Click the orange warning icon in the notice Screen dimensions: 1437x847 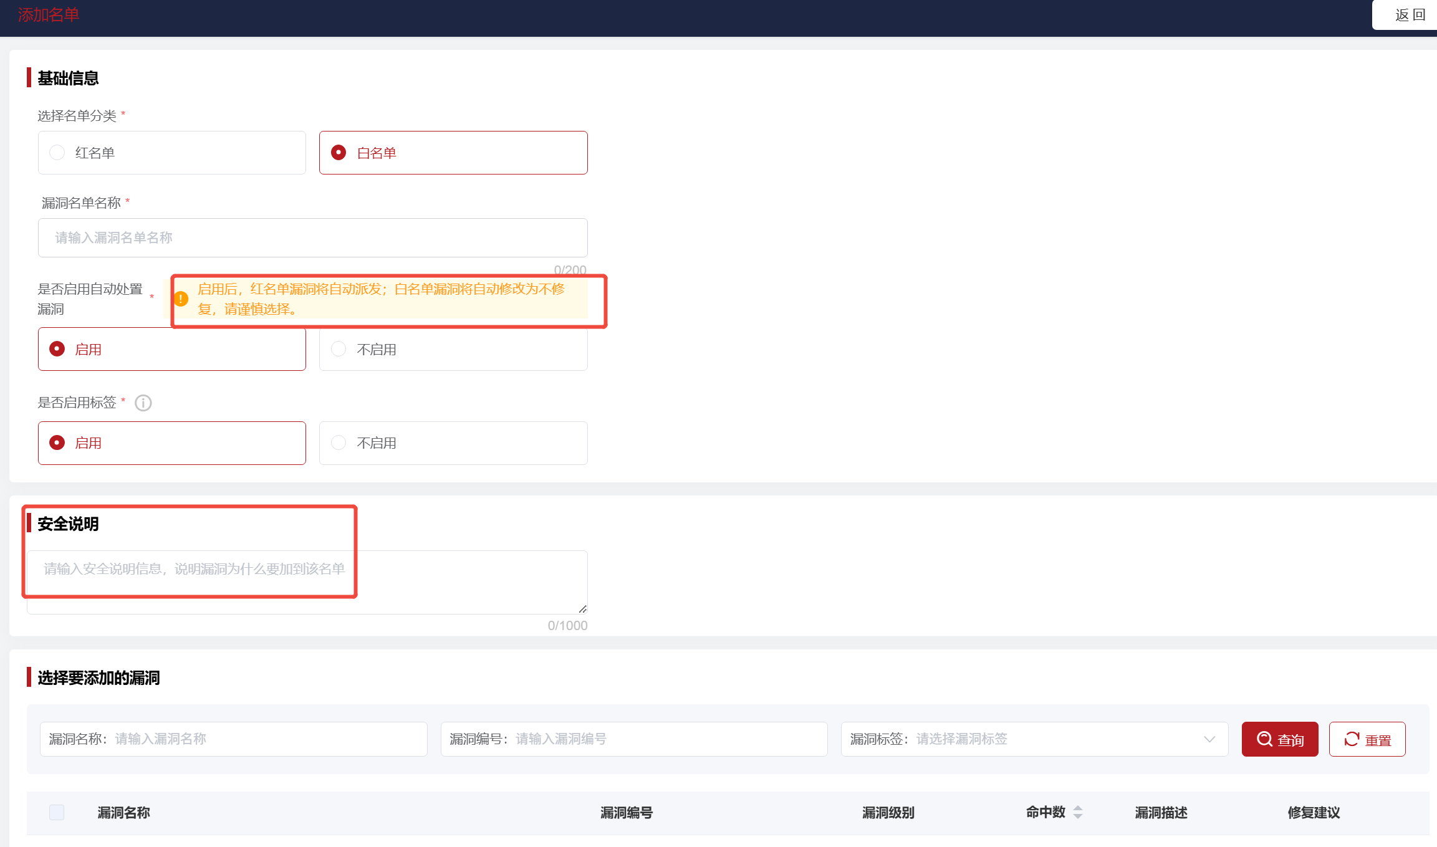(x=181, y=299)
